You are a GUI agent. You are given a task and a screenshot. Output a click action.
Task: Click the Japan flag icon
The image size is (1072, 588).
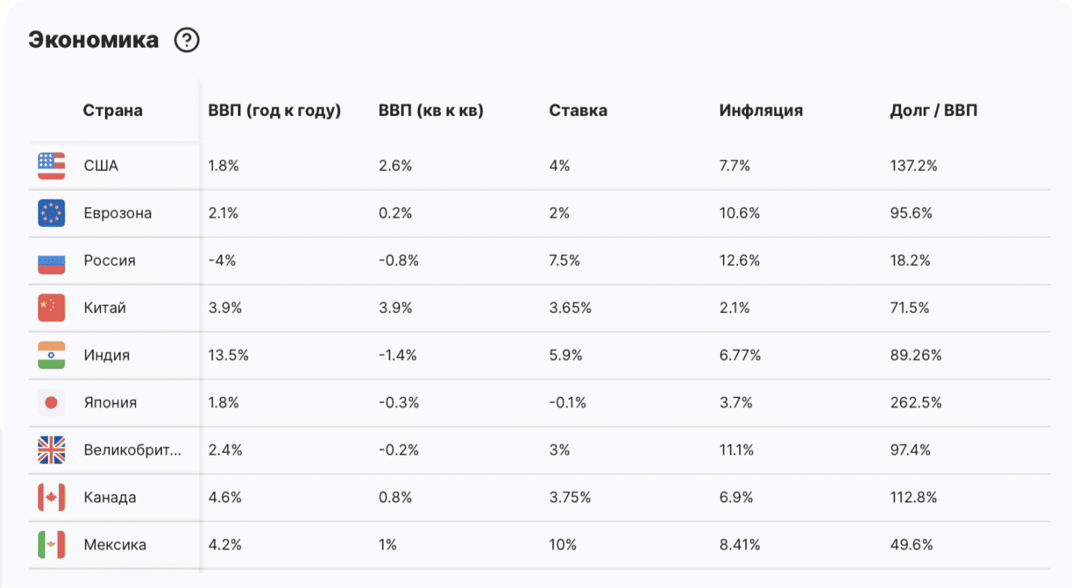52,403
